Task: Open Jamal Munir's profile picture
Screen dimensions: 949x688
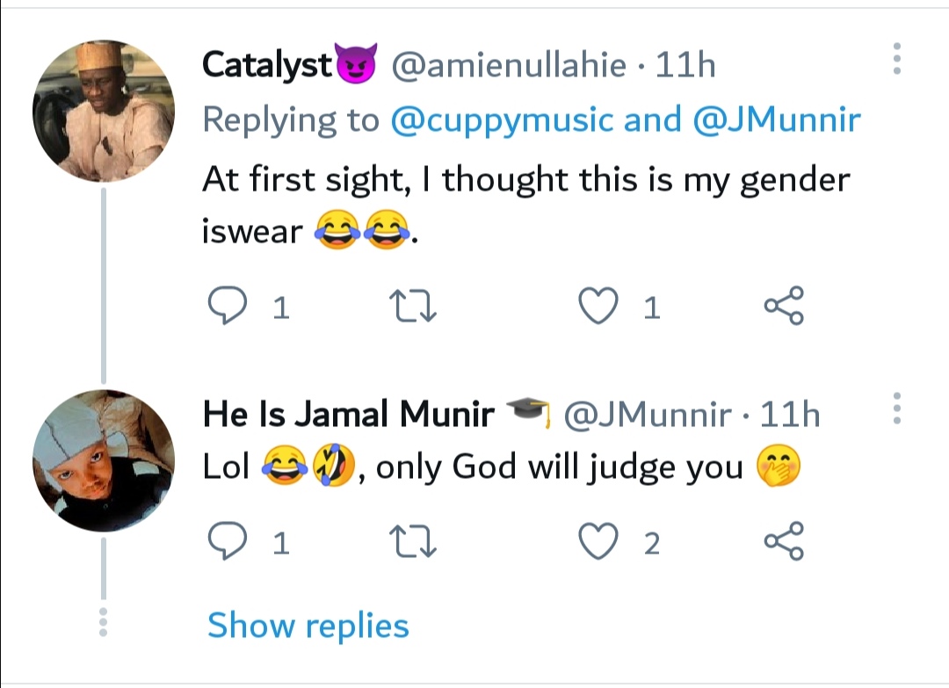Action: pyautogui.click(x=104, y=461)
